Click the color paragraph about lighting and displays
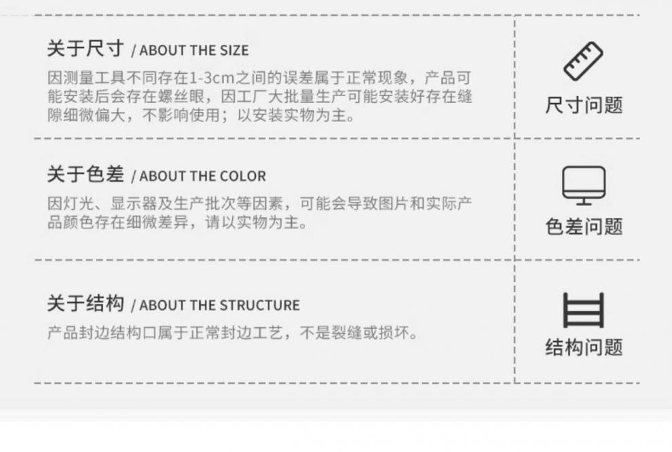 (259, 213)
